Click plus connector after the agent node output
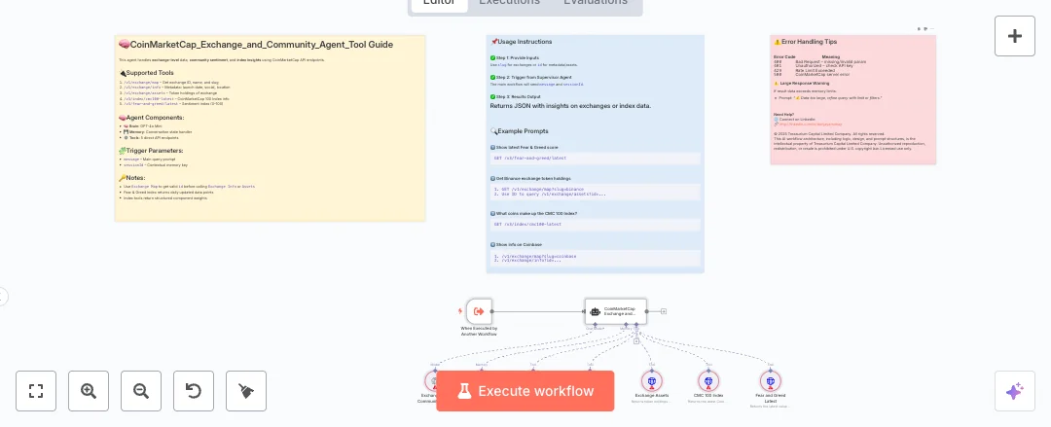Screen dimensions: 1051x427 click(664, 311)
